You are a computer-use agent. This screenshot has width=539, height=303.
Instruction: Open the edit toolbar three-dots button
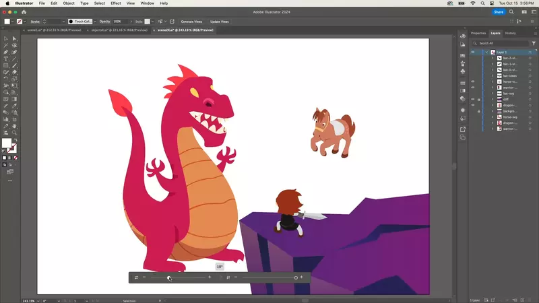point(10,180)
